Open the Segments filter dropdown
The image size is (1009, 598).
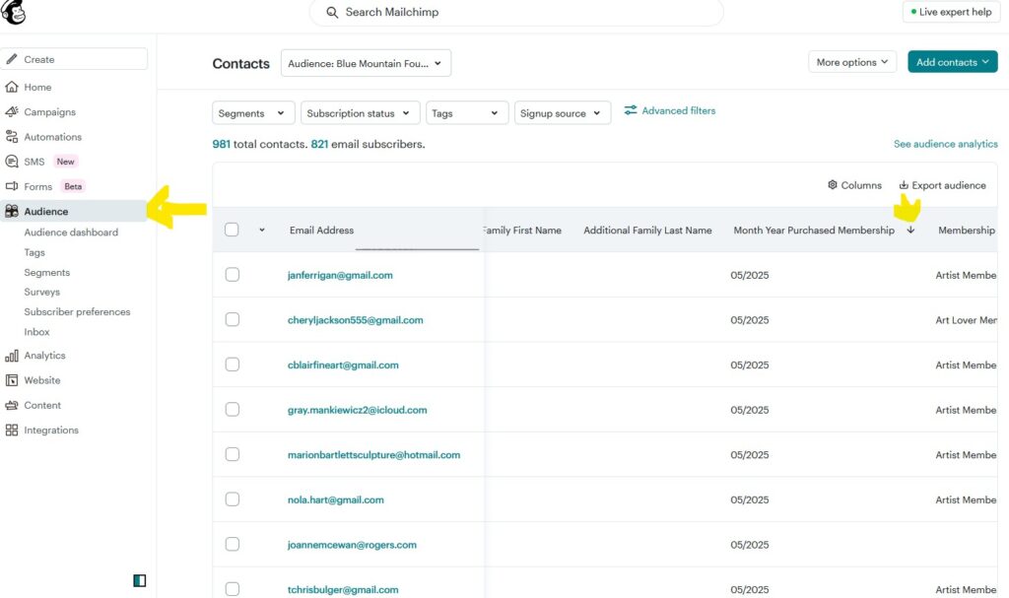[253, 113]
